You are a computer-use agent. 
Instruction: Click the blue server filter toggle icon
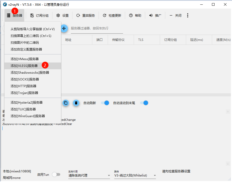(64, 28)
